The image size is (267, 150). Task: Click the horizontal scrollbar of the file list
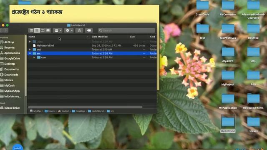[x=85, y=107]
